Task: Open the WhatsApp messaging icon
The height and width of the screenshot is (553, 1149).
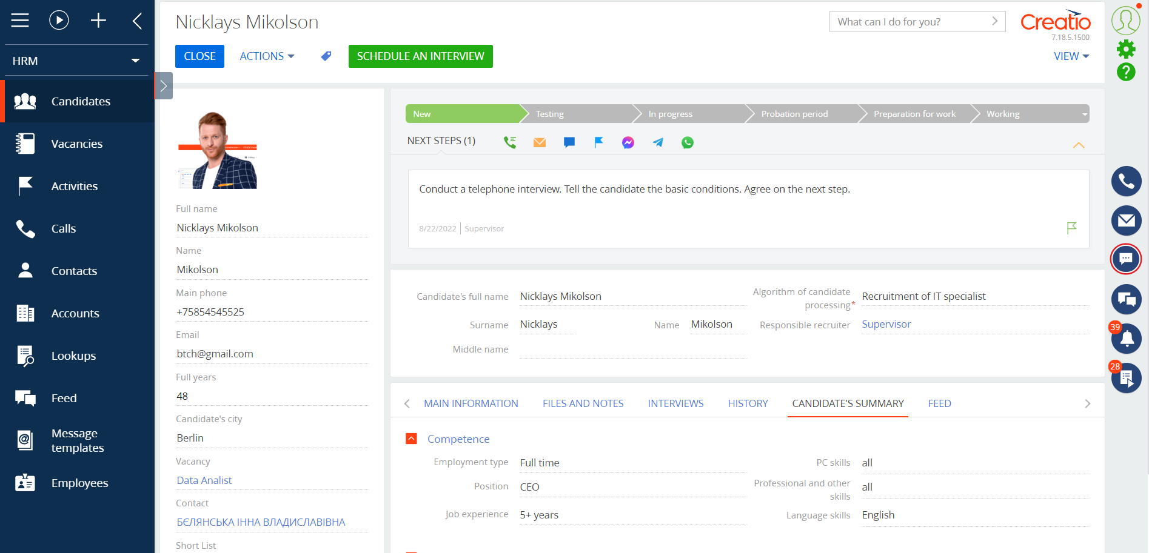Action: [687, 142]
